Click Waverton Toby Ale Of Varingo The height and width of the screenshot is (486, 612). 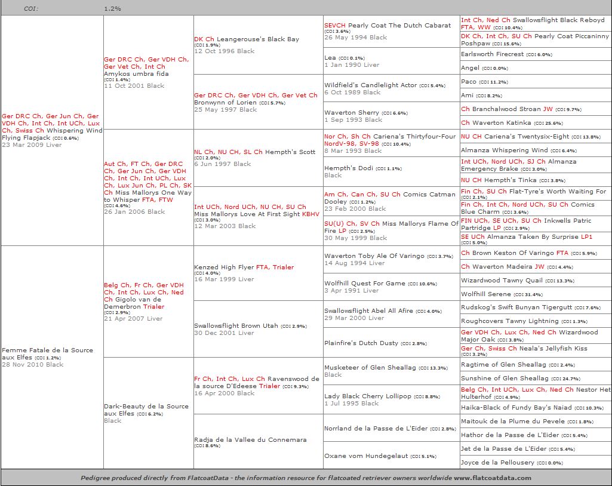(374, 256)
